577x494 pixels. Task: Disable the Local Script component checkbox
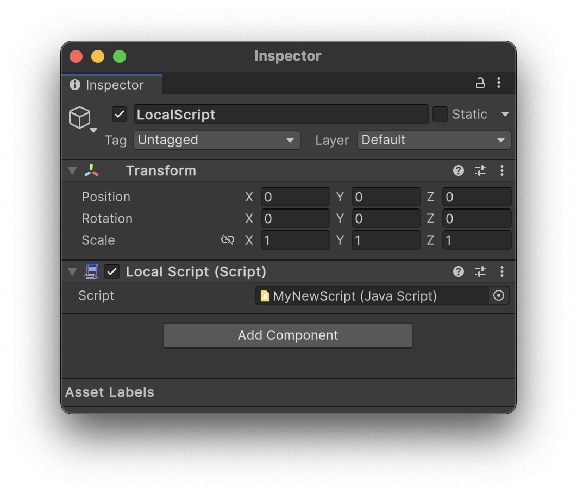click(x=112, y=271)
